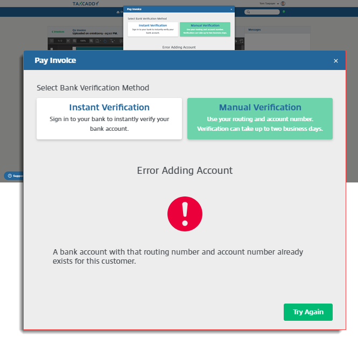This screenshot has width=358, height=338.
Task: Select the pan hand tool in PDF toolbar
Action: tap(105, 41)
